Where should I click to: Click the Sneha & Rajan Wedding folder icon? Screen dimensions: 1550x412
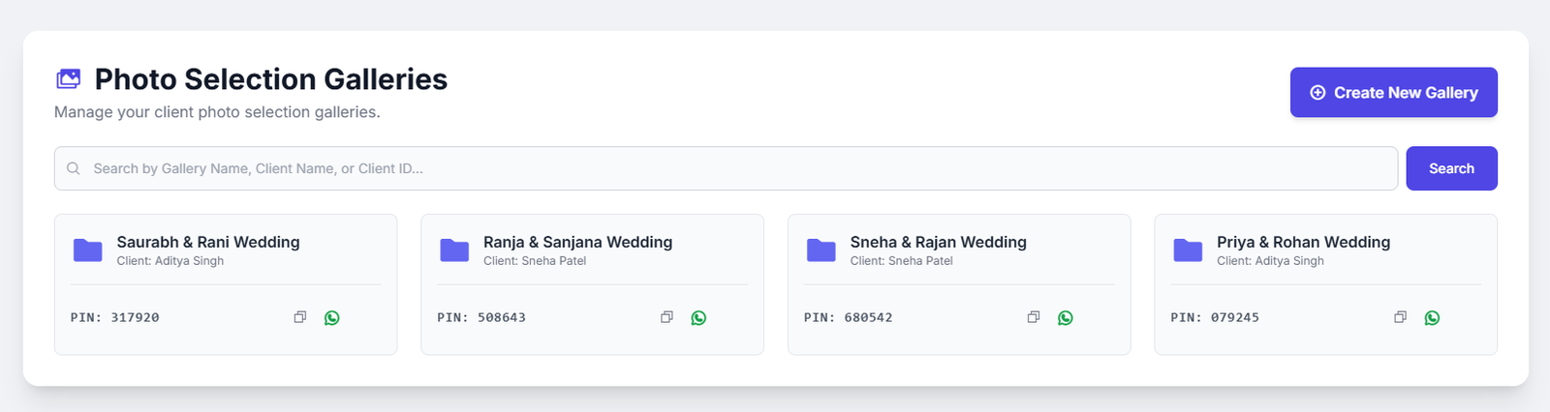[x=821, y=250]
